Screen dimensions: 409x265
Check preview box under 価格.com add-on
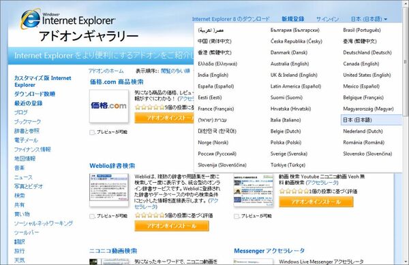[92, 132]
